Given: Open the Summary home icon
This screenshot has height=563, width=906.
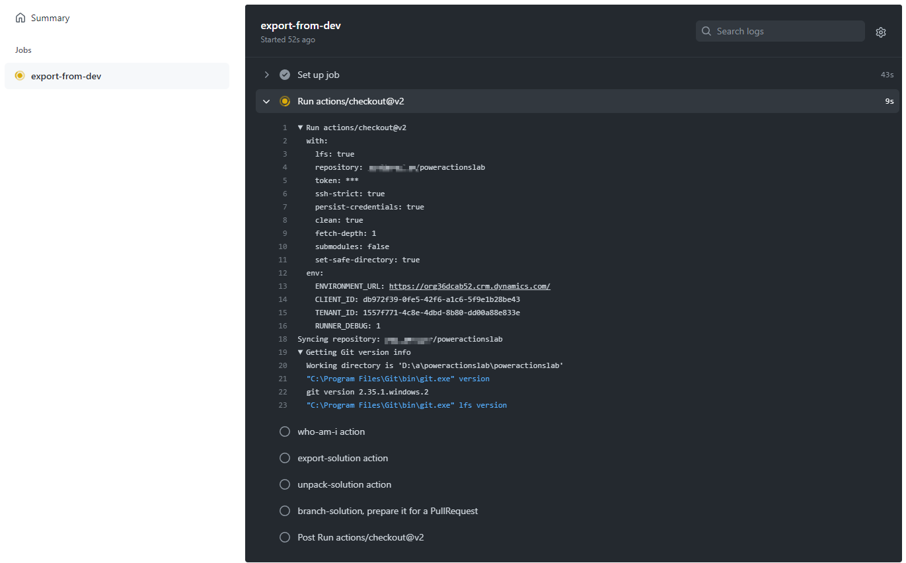Looking at the screenshot, I should coord(19,18).
